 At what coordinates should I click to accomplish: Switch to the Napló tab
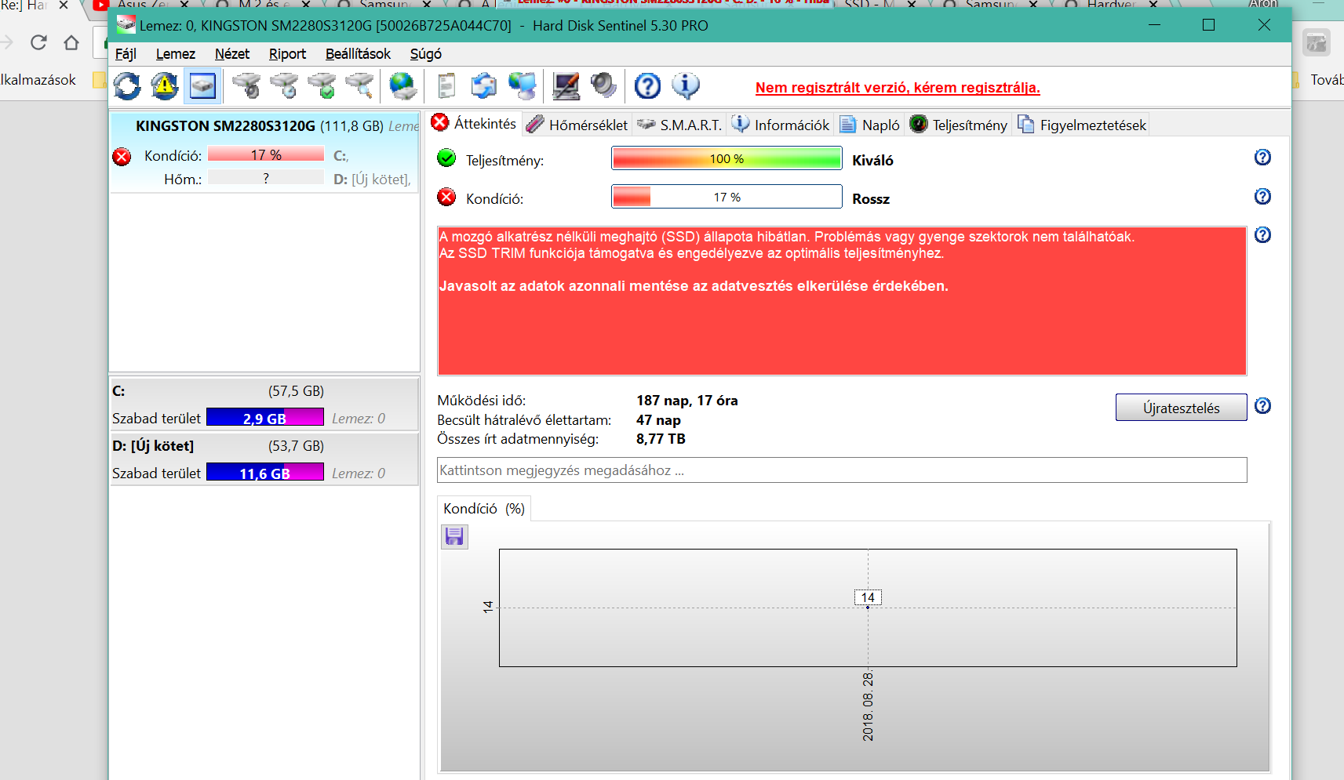pyautogui.click(x=870, y=125)
